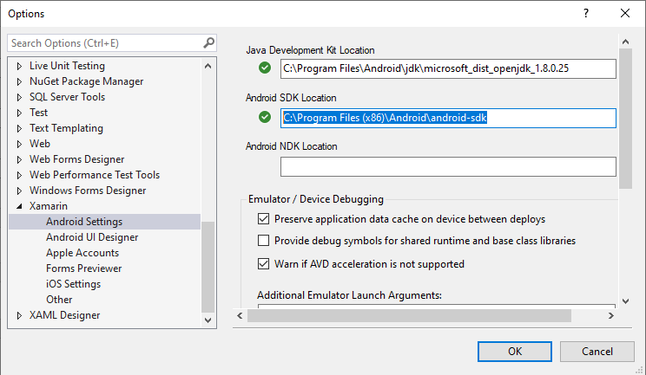Viewport: 646px width, 375px height.
Task: Expand the SQL Server Tools node
Action: coord(19,97)
